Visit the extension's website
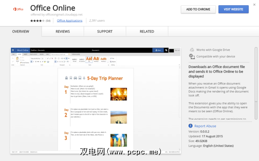259x161 pixels. coord(234,9)
